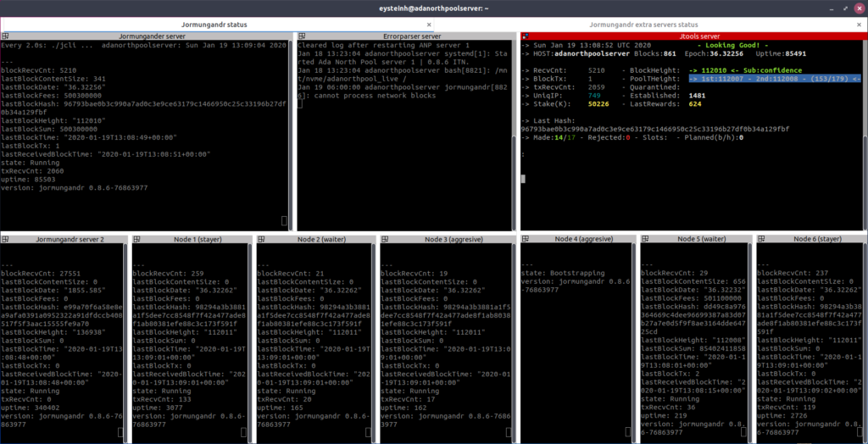Click the Node 6 (stayer) pane scrollbar

click(865, 342)
